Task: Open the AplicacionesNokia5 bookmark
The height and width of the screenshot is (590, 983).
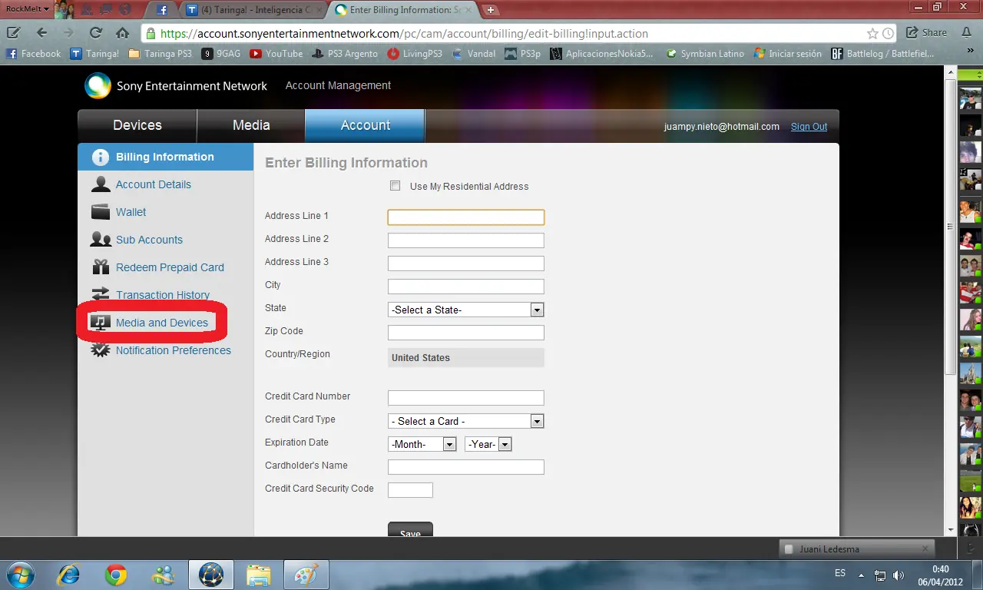Action: click(602, 54)
